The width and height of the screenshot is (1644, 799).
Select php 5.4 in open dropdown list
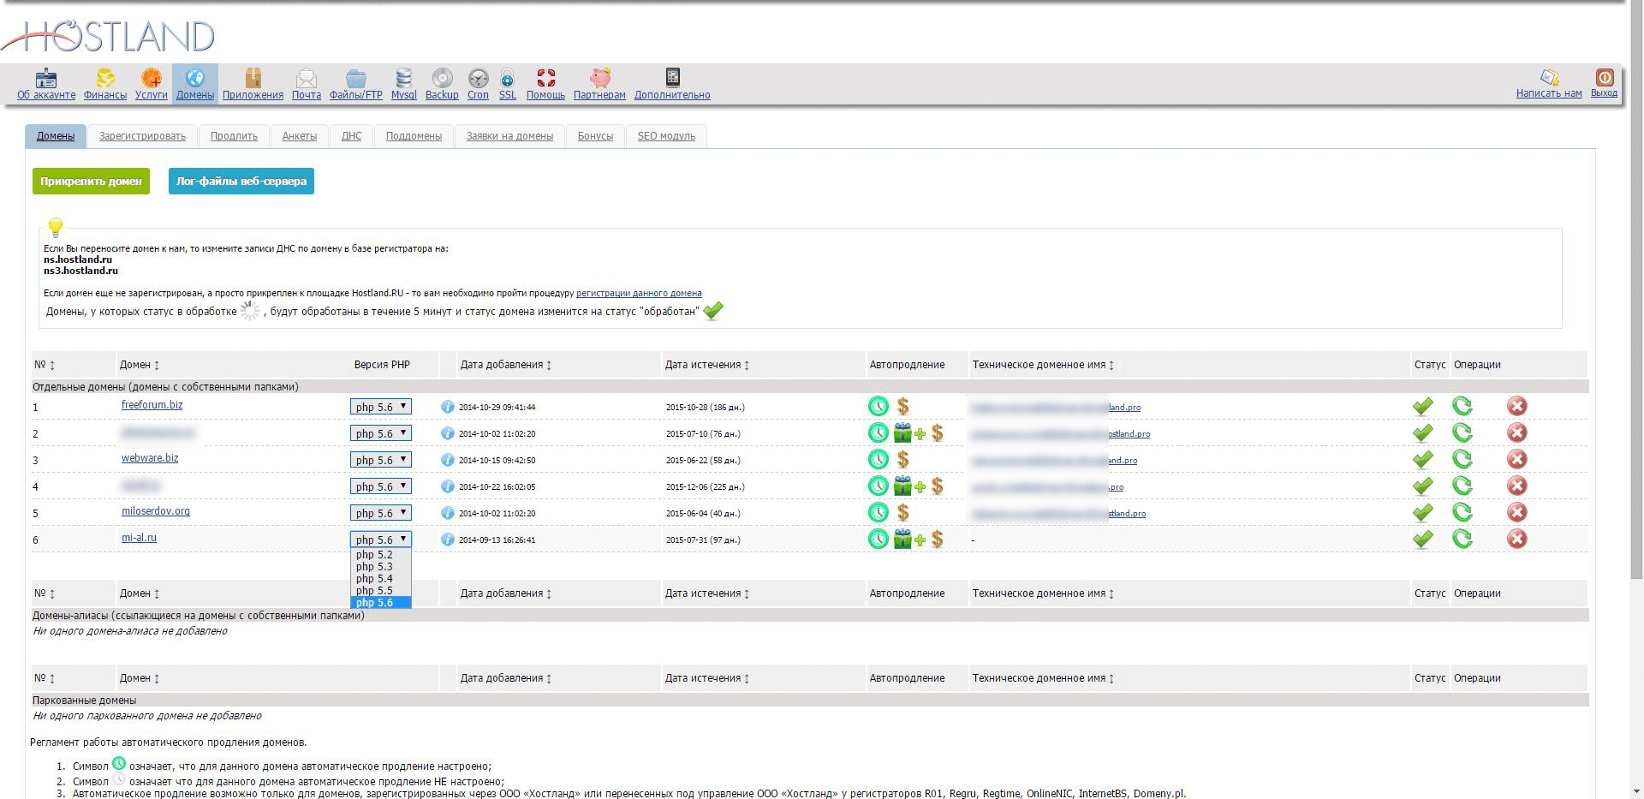pyautogui.click(x=374, y=579)
